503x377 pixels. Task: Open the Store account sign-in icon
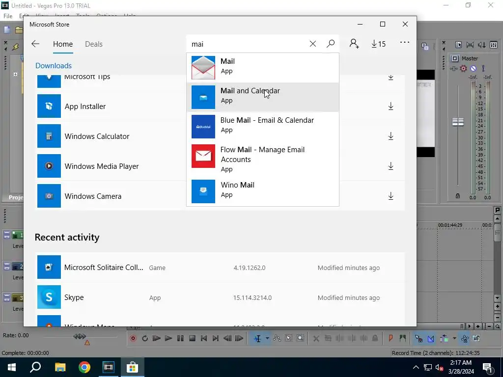[354, 44]
